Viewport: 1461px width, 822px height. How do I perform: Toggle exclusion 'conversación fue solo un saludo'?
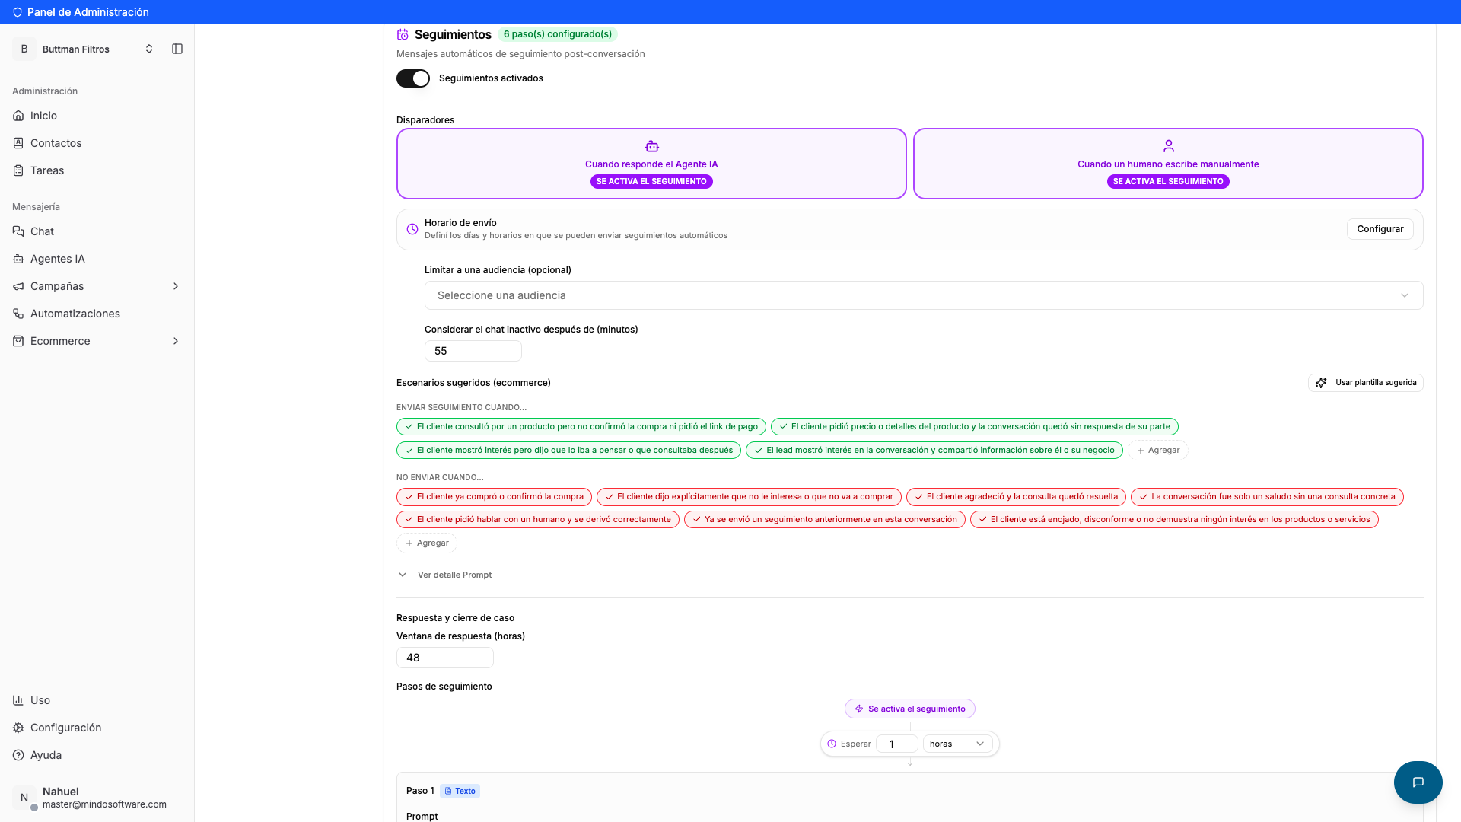[x=1267, y=497]
